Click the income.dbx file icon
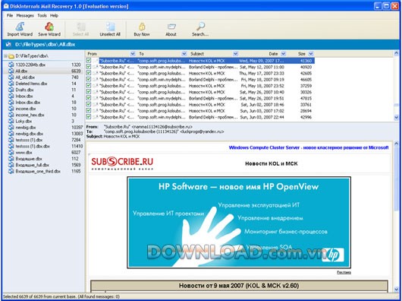 [11, 109]
